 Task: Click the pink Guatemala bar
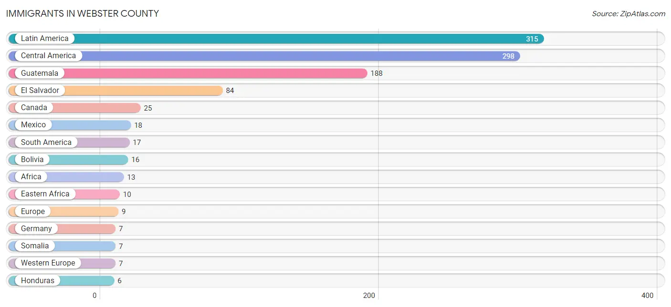[188, 73]
